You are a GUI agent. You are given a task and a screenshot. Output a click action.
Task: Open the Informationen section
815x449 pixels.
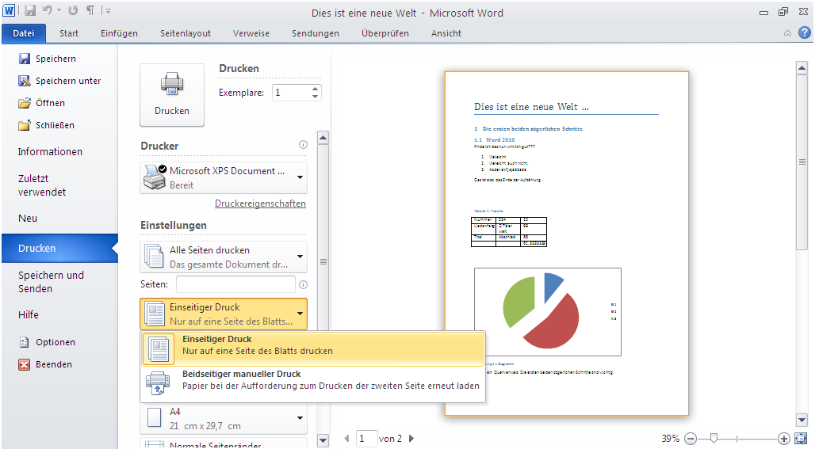click(50, 151)
